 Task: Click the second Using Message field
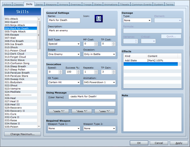click(x=82, y=104)
